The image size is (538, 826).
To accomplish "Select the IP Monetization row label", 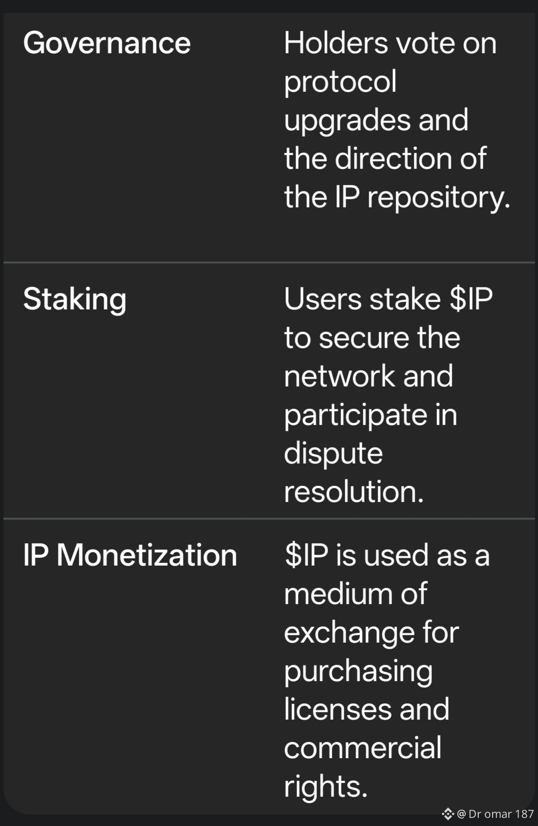I will click(130, 555).
